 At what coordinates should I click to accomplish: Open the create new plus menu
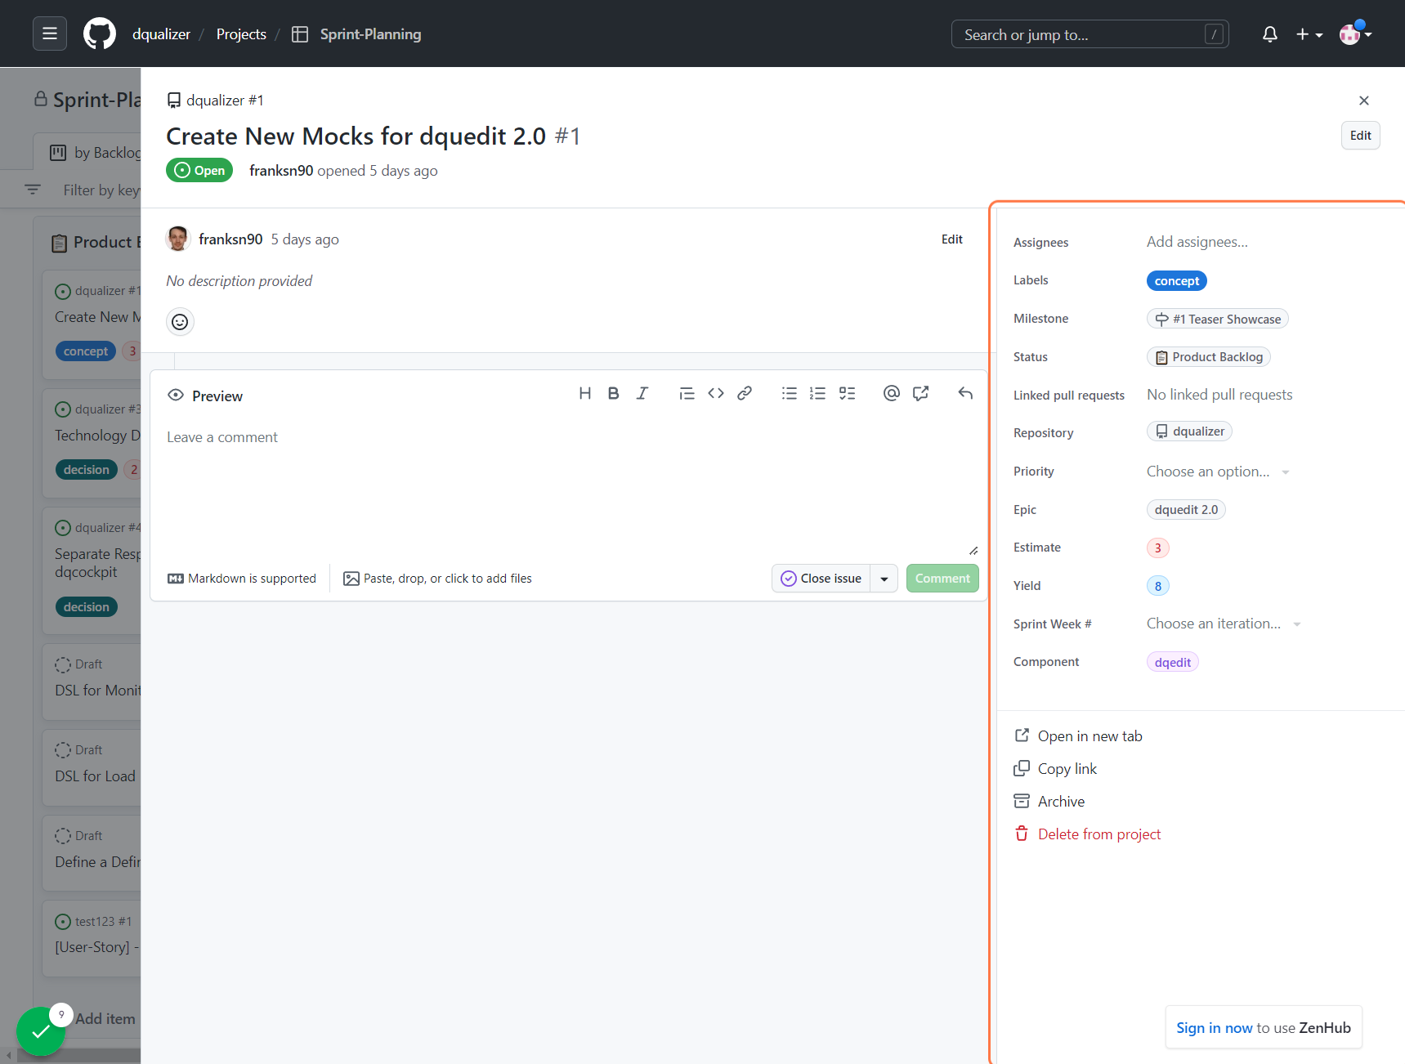1309,34
